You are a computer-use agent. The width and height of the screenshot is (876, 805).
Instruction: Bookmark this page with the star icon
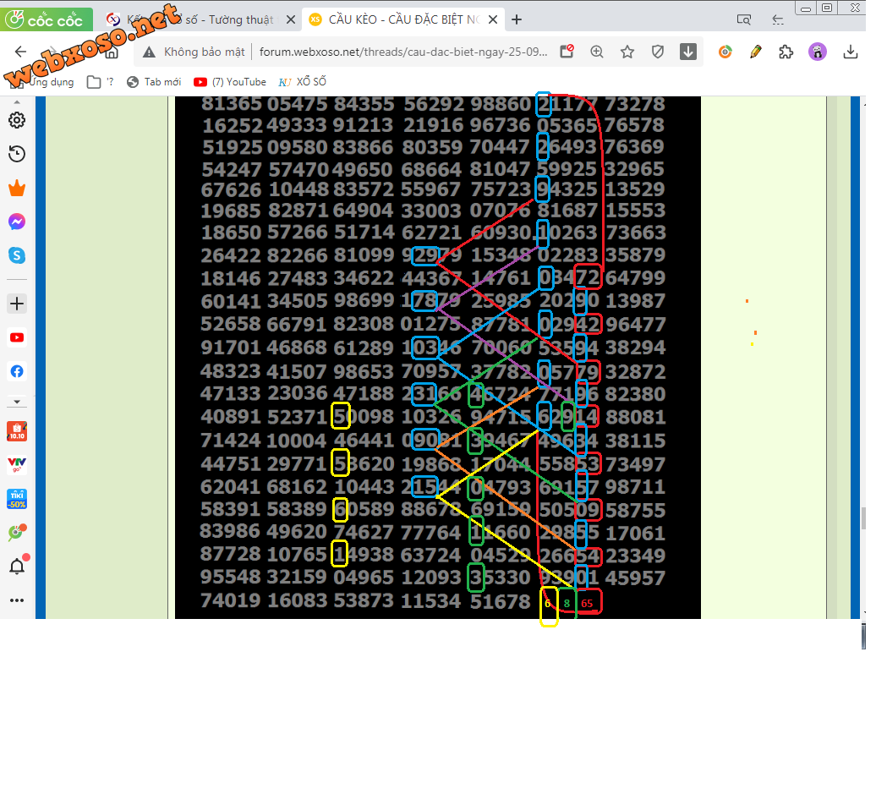pyautogui.click(x=627, y=52)
